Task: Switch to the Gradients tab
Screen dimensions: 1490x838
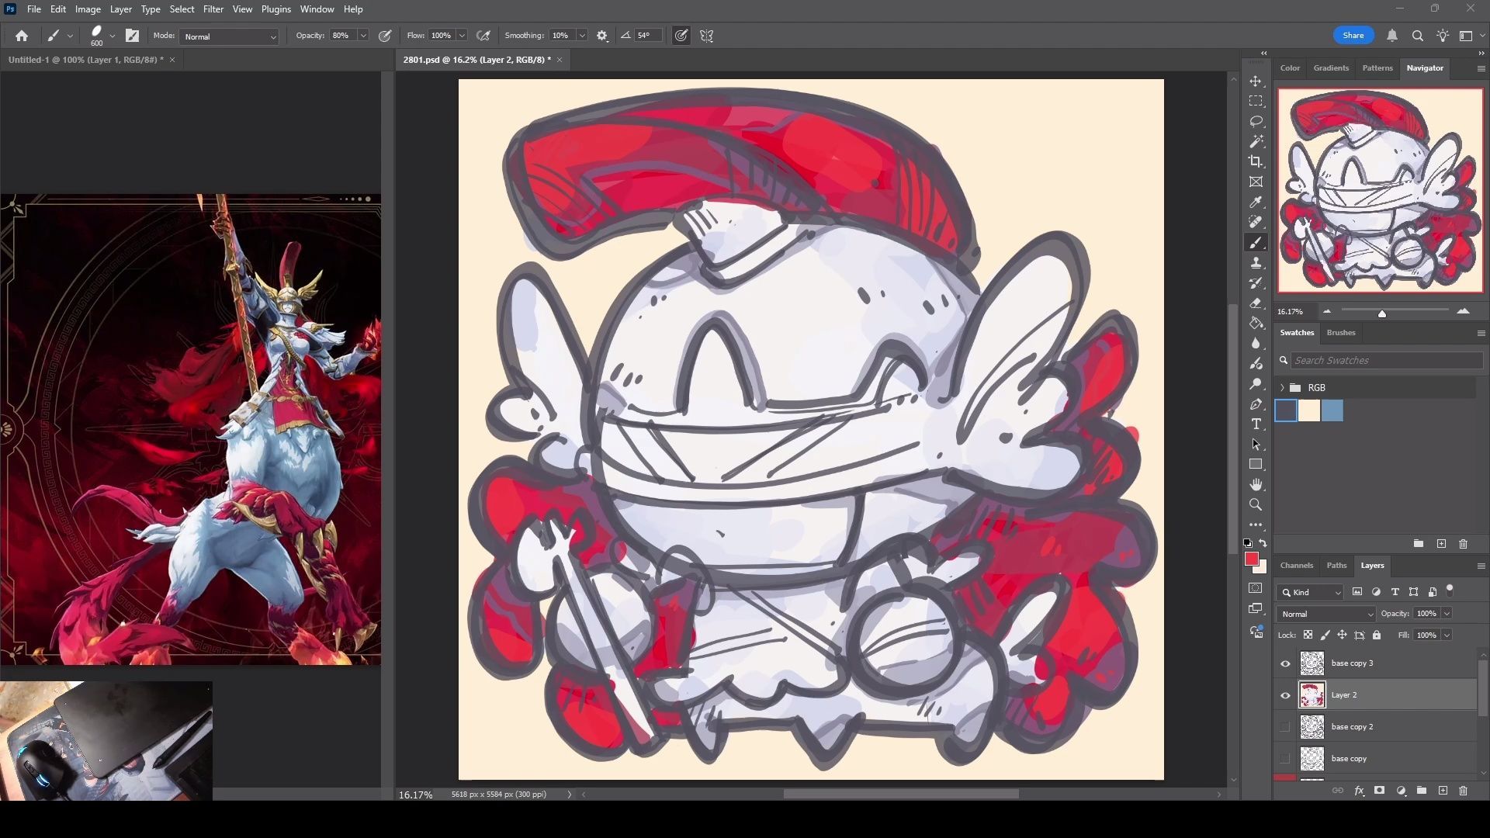Action: (1331, 68)
